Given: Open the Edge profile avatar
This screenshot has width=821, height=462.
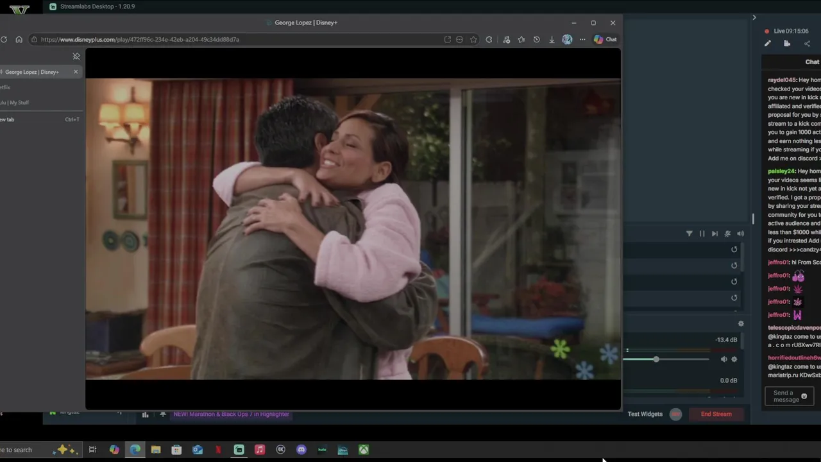Looking at the screenshot, I should [567, 39].
